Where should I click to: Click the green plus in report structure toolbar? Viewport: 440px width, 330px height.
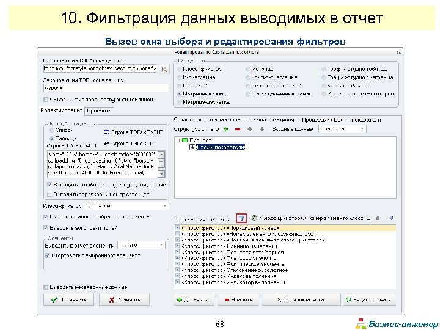tap(226, 130)
